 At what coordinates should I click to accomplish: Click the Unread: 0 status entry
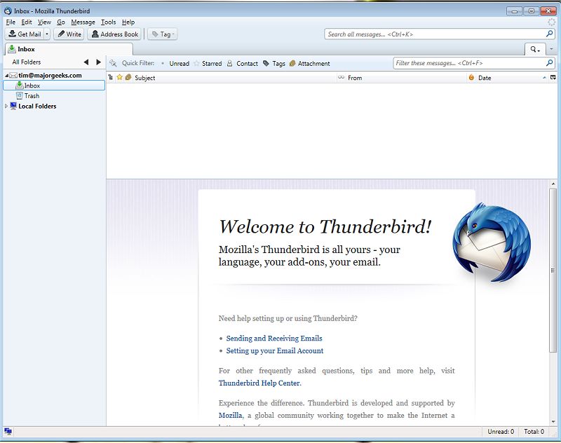click(501, 432)
